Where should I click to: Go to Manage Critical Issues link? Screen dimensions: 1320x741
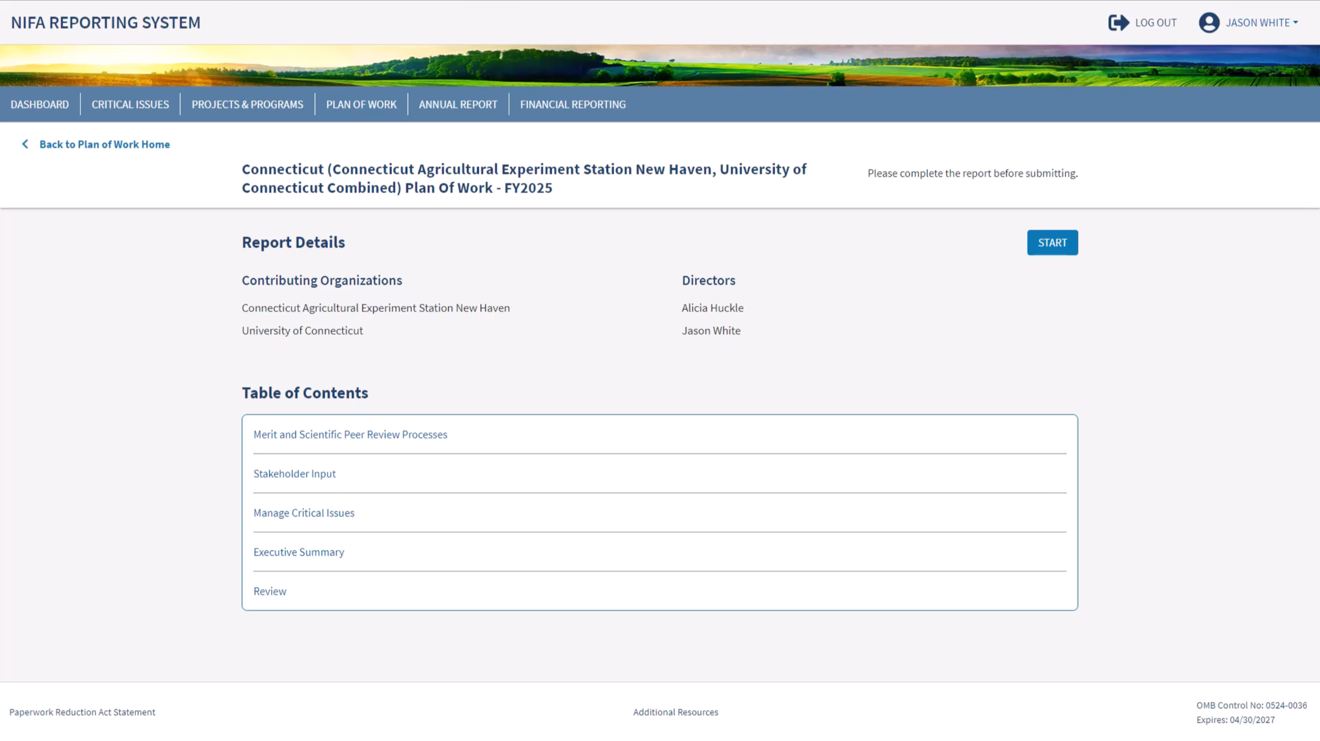(304, 512)
